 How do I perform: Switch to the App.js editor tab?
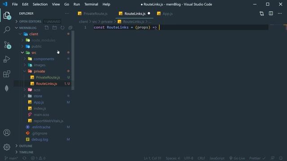point(167,14)
